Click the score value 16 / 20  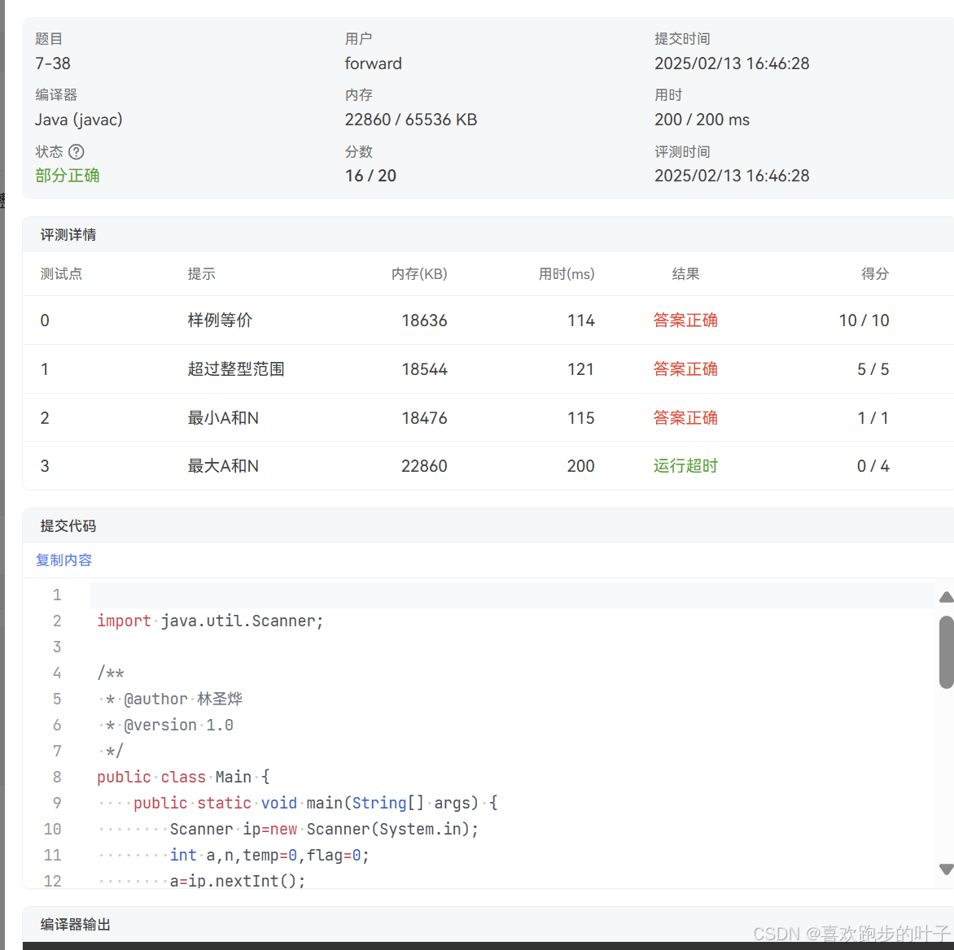[370, 176]
